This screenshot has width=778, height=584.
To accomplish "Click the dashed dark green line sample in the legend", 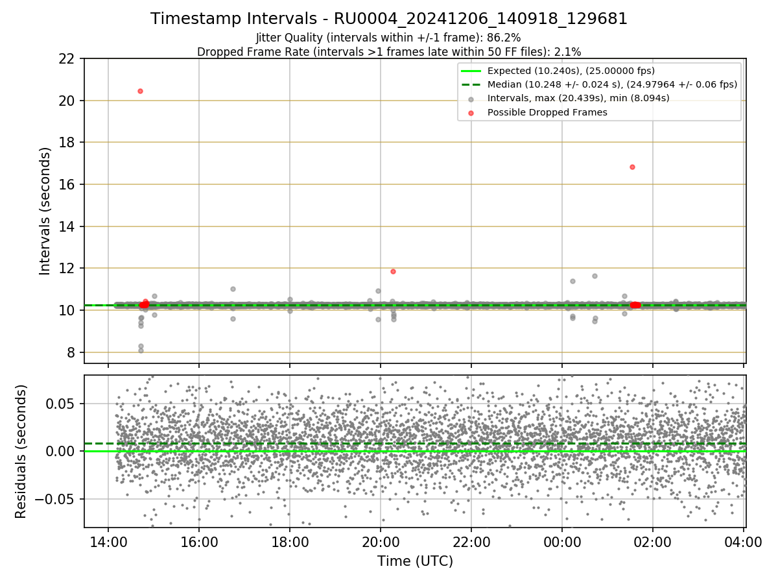I will [471, 84].
